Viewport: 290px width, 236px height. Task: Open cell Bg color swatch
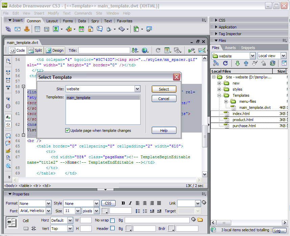pyautogui.click(x=129, y=229)
